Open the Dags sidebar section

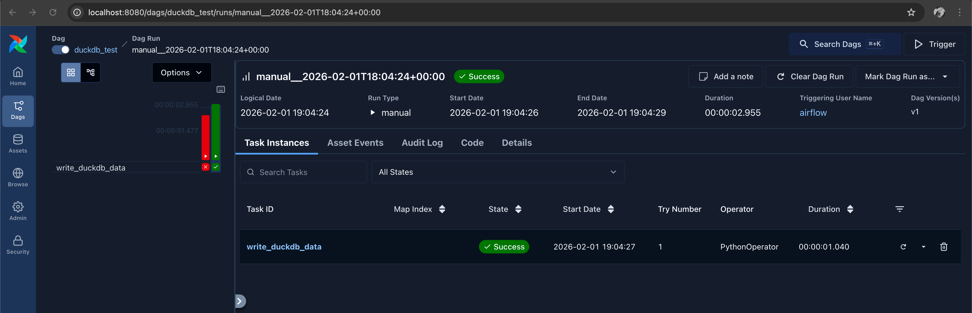click(x=18, y=111)
